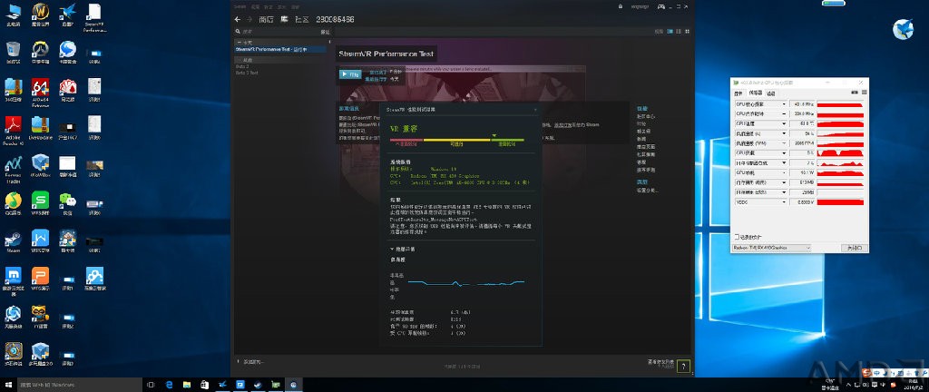Viewport: 929px width, 392px height.
Task: Click the VR readiness indicator bar
Action: [457, 140]
